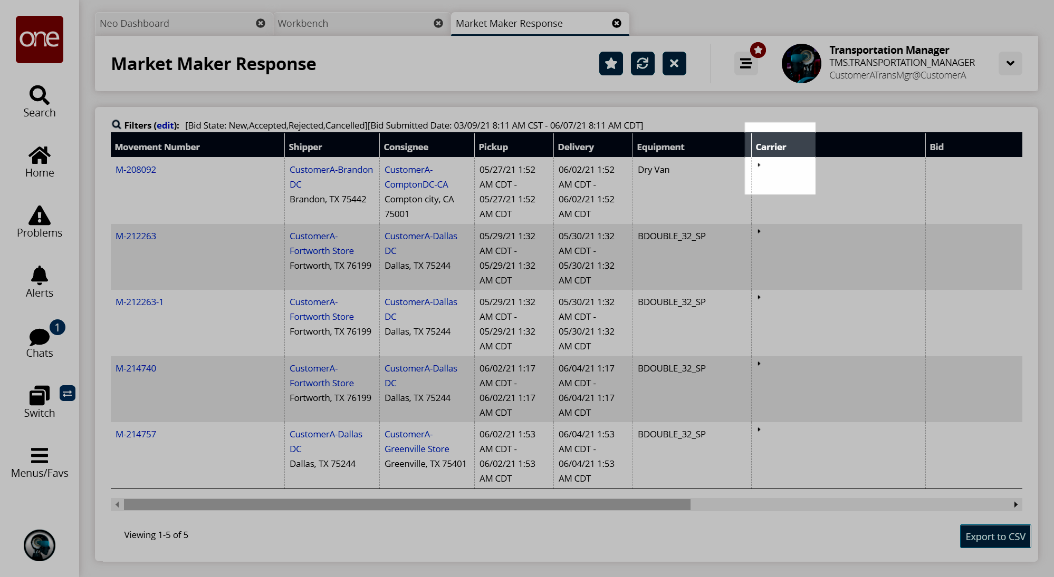Screen dimensions: 1054x577
Task: Expand carrier triangle for M-208092 row
Action: (759, 165)
